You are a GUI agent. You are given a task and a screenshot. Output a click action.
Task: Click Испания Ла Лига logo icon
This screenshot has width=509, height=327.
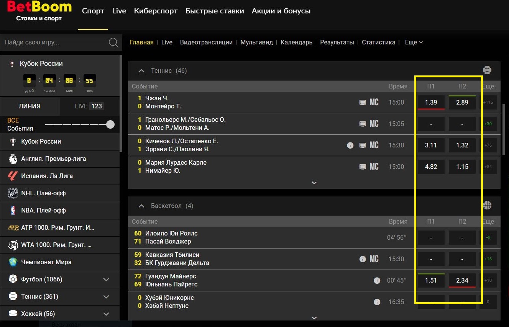(x=13, y=176)
